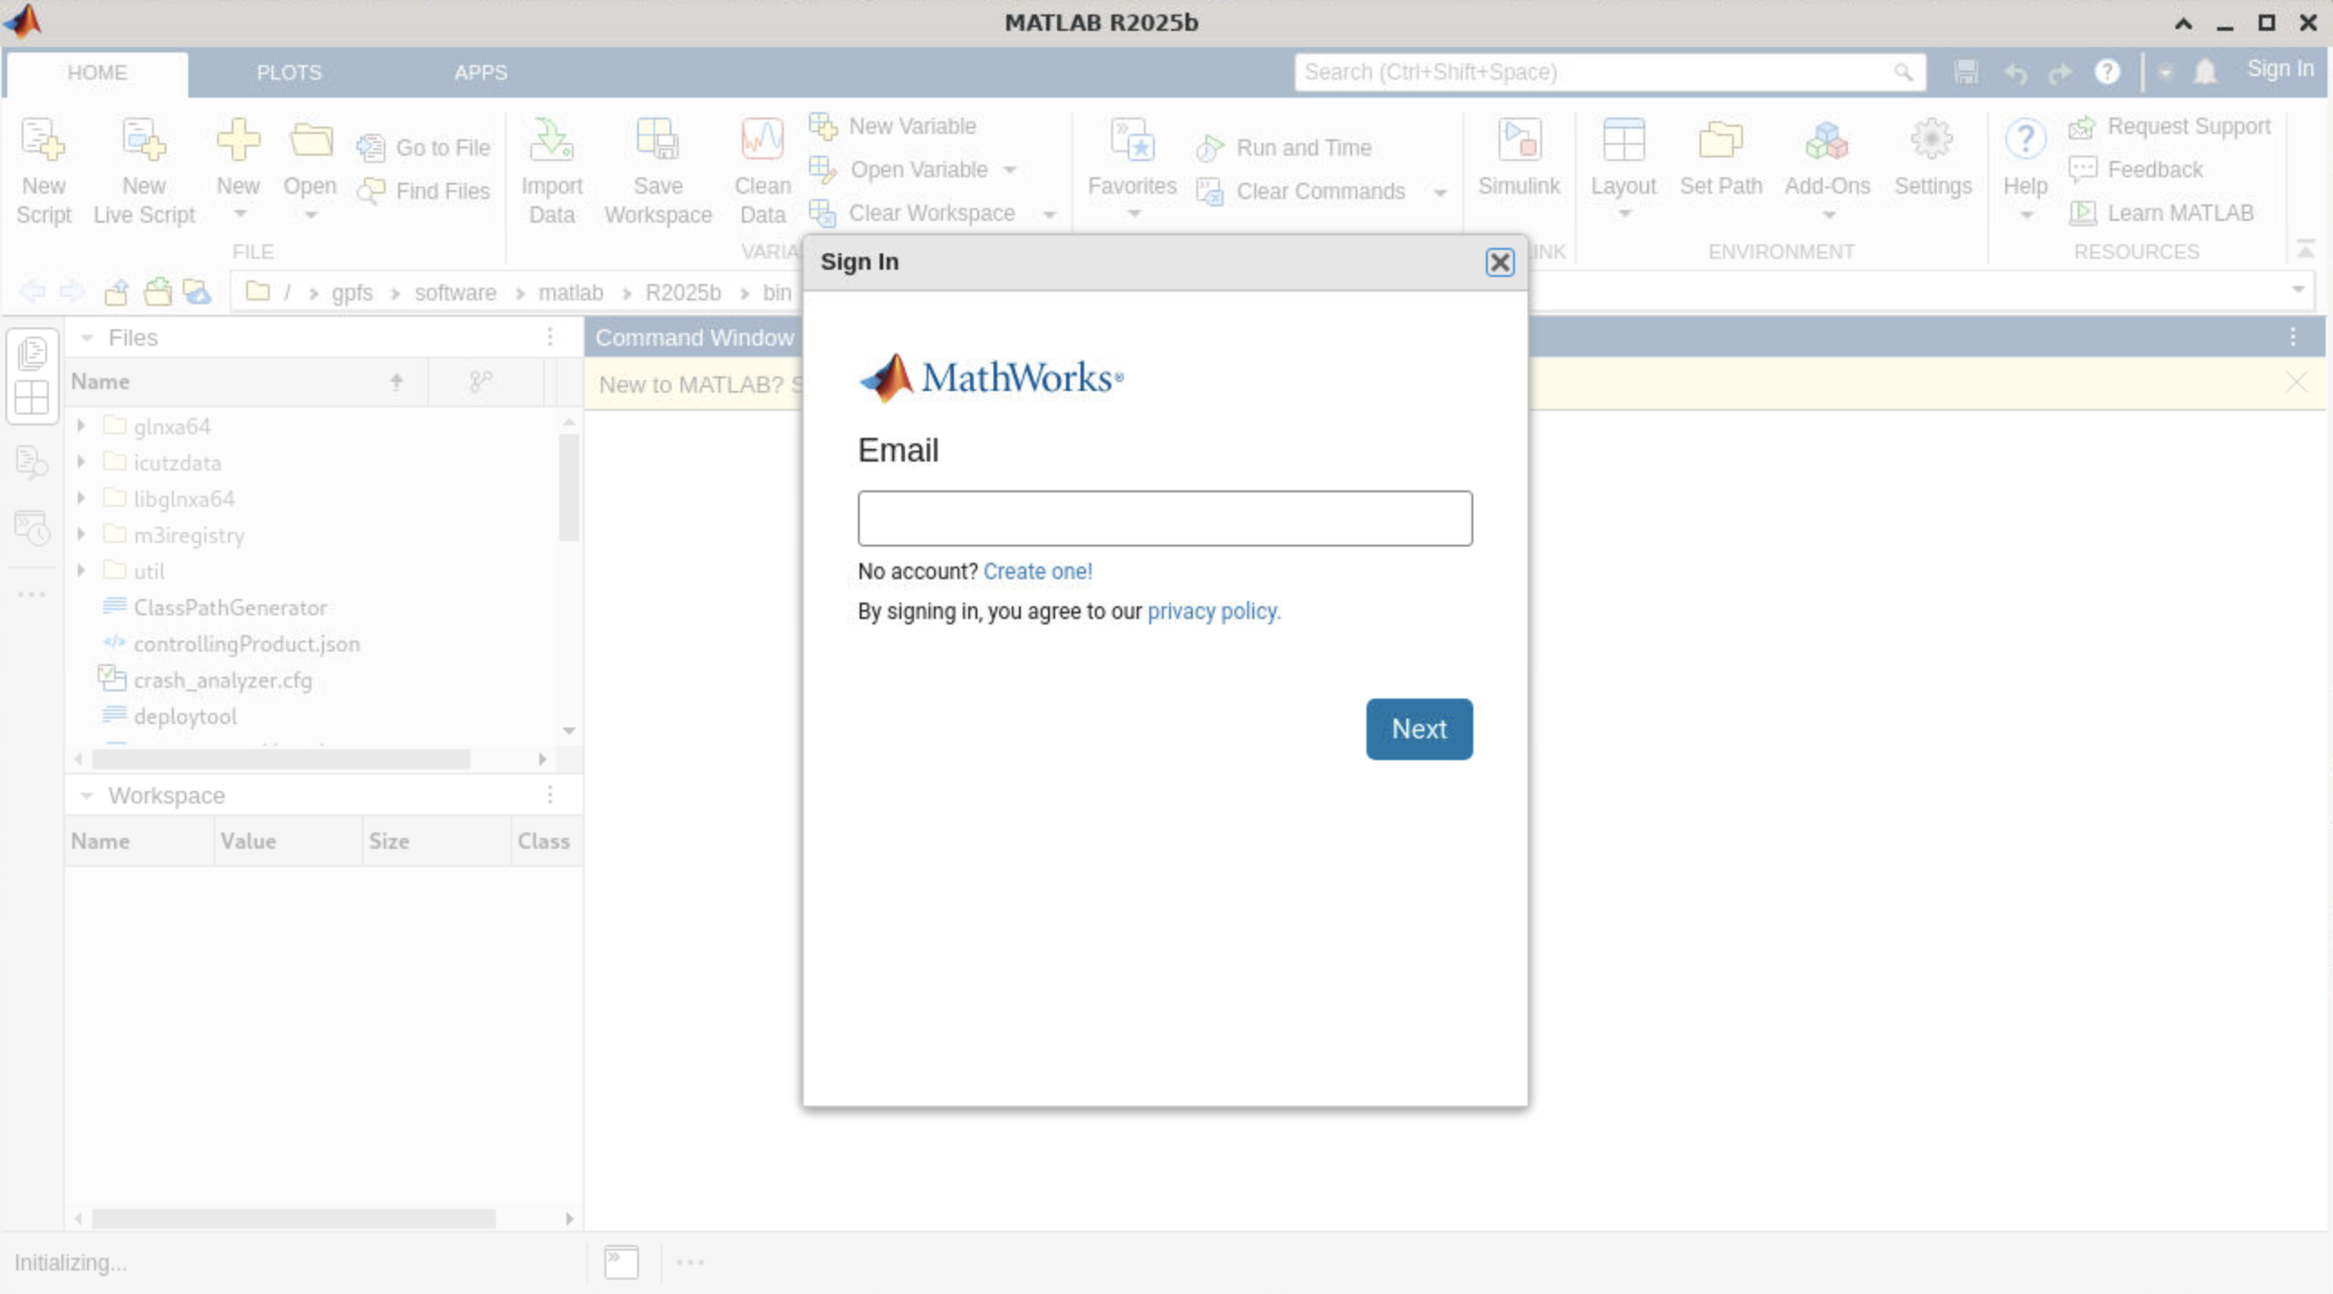Create a New Live Script
Screen dimensions: 2333x1294
coord(144,172)
